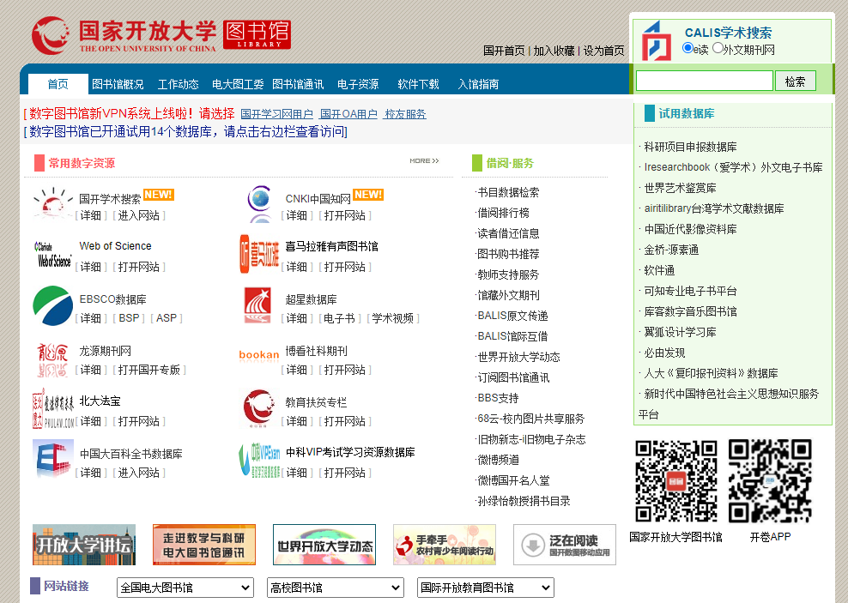Open the 全国电大图书馆 dropdown
The height and width of the screenshot is (603, 848).
pos(185,588)
